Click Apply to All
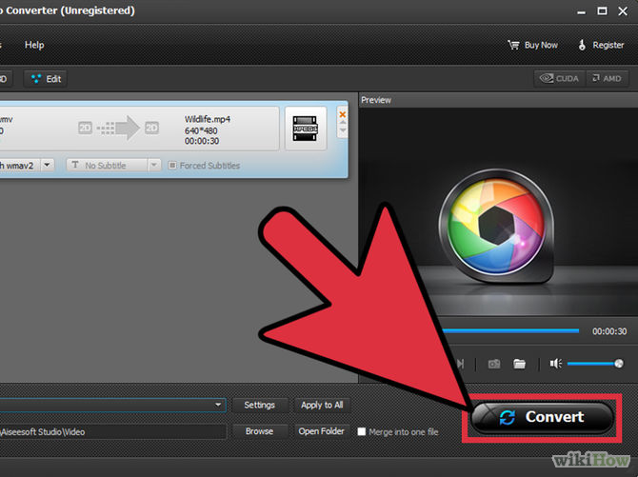 (x=322, y=406)
